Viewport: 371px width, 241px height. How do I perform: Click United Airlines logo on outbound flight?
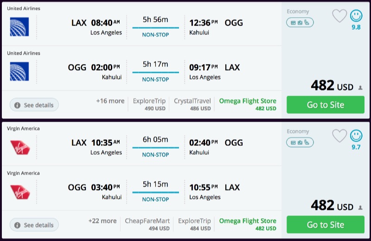click(x=19, y=27)
